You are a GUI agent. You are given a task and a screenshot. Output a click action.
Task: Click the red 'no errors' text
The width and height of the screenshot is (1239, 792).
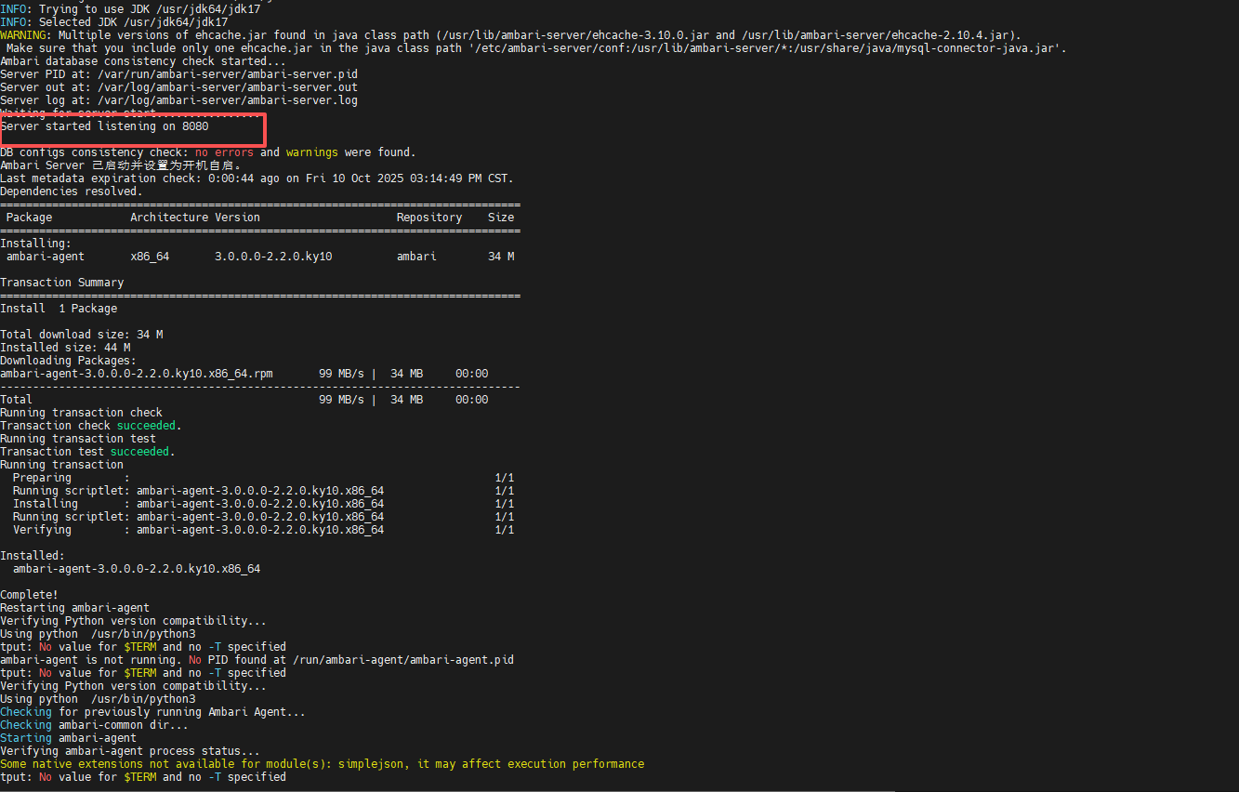223,152
